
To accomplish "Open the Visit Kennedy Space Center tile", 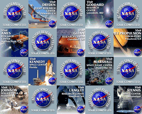I will 43,71.
